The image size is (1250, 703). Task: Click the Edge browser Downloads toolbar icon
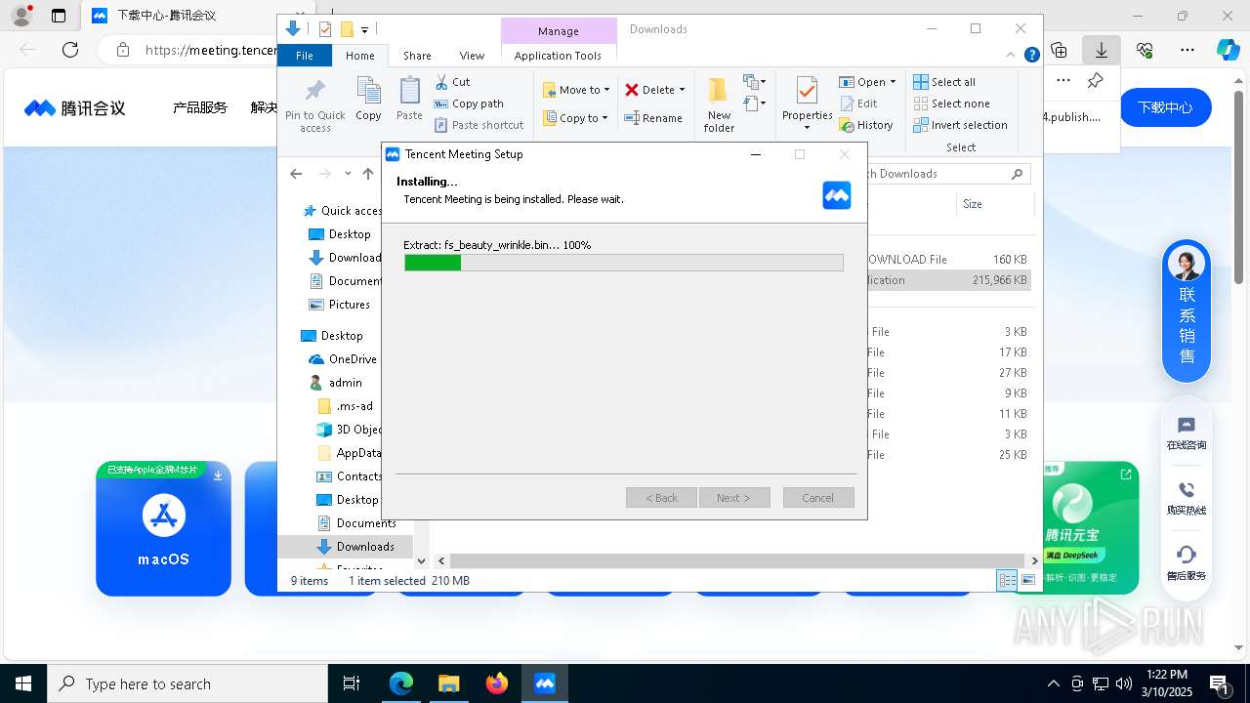(1102, 50)
